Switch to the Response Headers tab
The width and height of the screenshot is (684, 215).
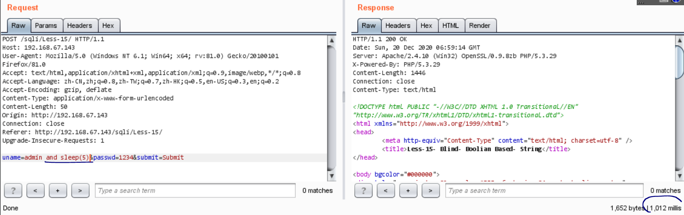(398, 25)
